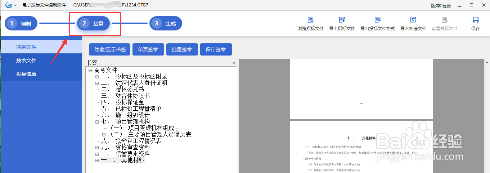Image resolution: width=490 pixels, height=173 pixels.
Task: Click document page showing number 688
Action: click(361, 90)
